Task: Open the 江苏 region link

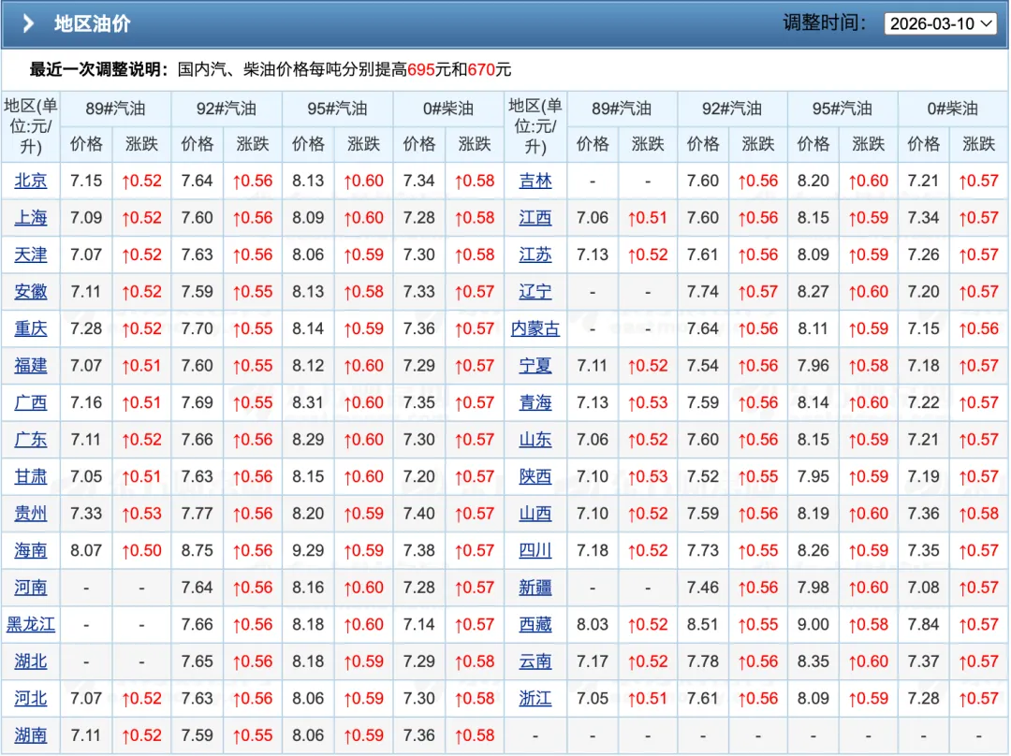Action: tap(535, 254)
